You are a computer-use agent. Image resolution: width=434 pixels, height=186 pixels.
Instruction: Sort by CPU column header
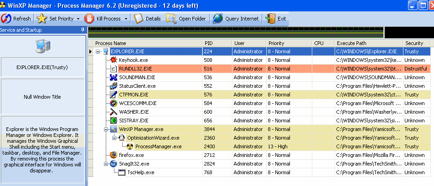[x=323, y=43]
